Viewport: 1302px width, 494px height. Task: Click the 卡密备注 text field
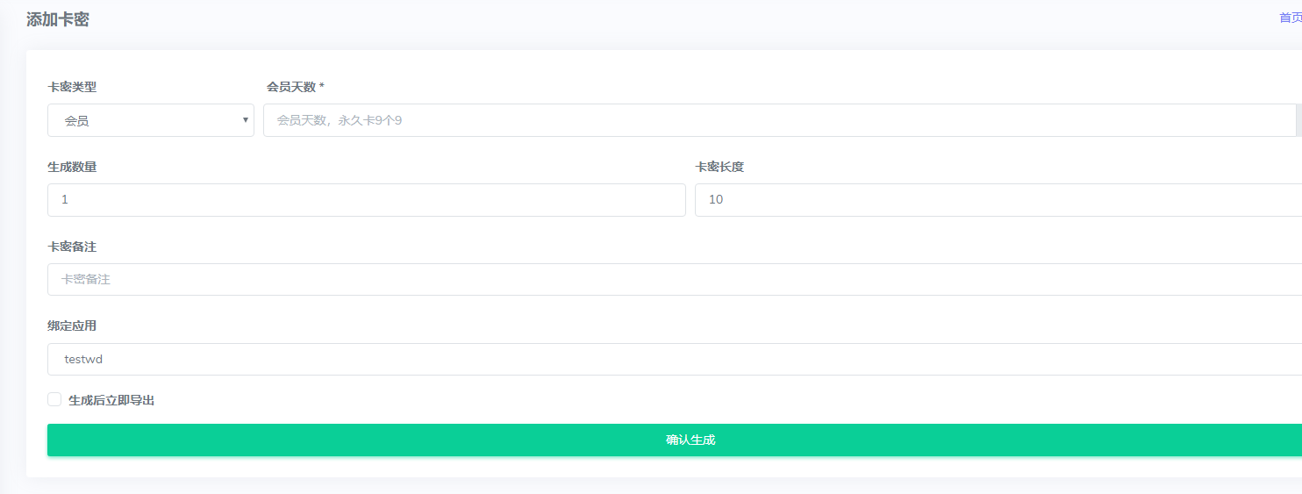point(675,279)
